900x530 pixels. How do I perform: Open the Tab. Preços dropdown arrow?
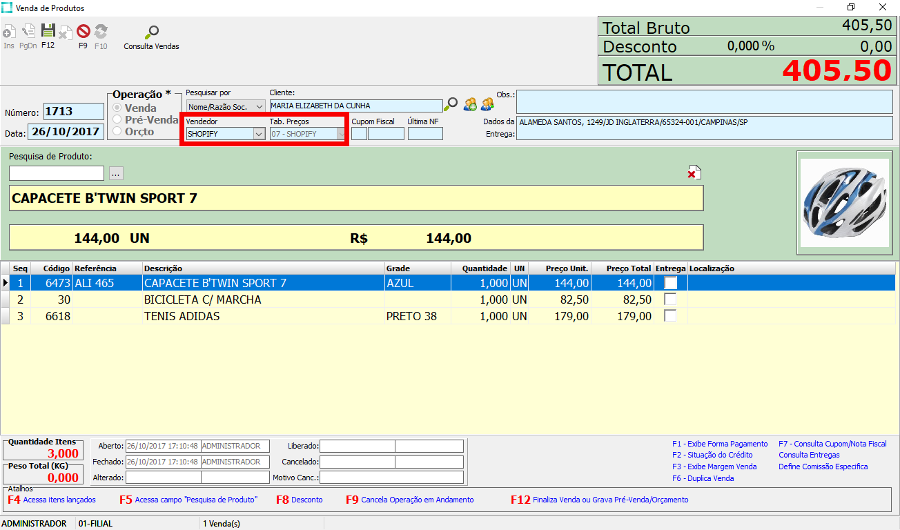coord(340,134)
